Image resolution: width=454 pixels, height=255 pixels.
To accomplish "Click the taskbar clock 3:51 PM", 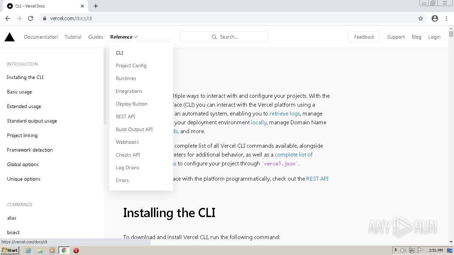I will click(436, 250).
